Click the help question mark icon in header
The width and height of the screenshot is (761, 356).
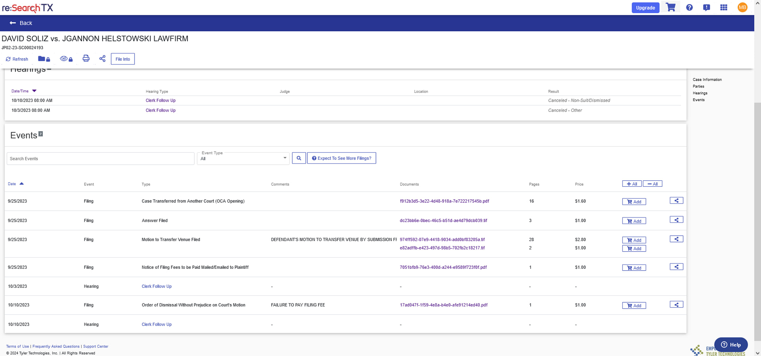click(689, 8)
